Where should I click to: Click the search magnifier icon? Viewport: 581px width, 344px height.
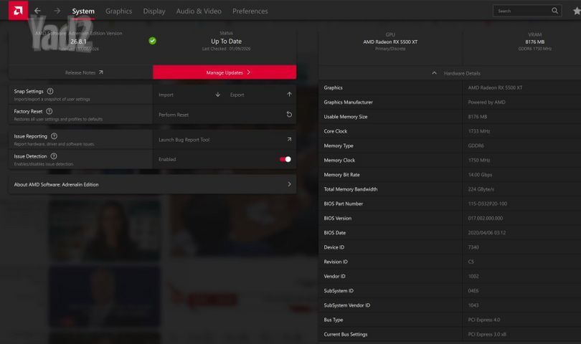coord(554,11)
